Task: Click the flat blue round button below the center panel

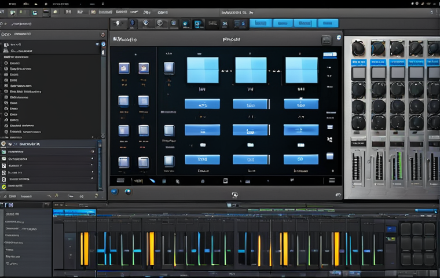Action: pos(115,192)
